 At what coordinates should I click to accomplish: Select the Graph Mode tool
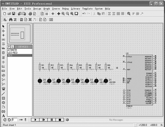pos(3,67)
